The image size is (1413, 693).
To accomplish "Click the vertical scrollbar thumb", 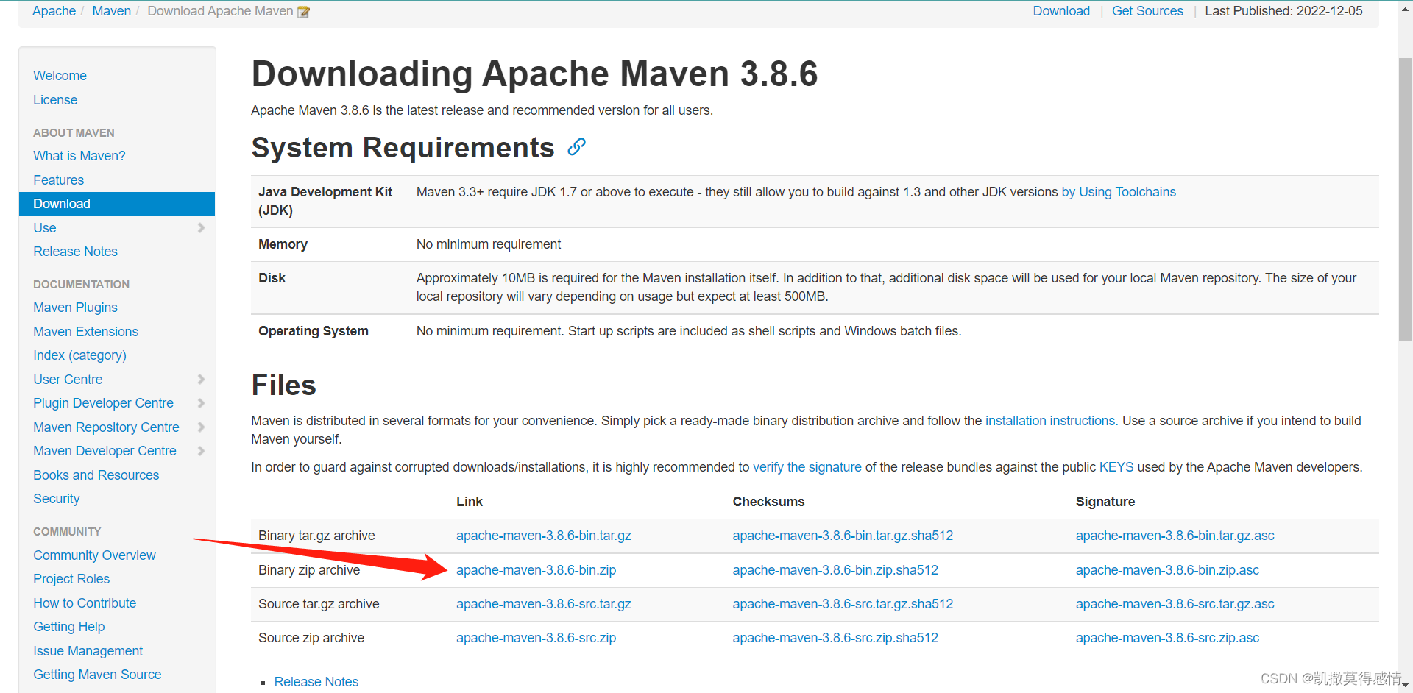I will click(x=1405, y=199).
